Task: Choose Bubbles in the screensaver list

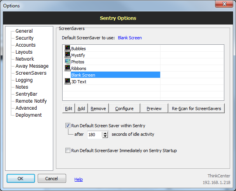Action: (79, 49)
